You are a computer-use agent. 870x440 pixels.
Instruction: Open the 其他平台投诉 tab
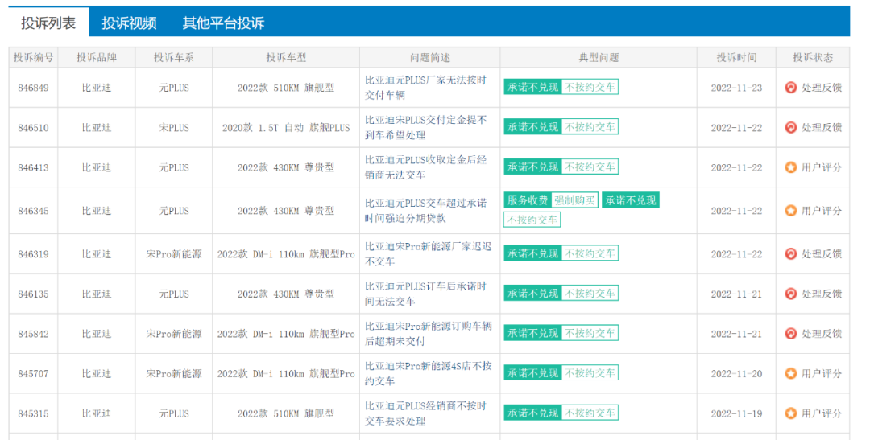[x=223, y=23]
